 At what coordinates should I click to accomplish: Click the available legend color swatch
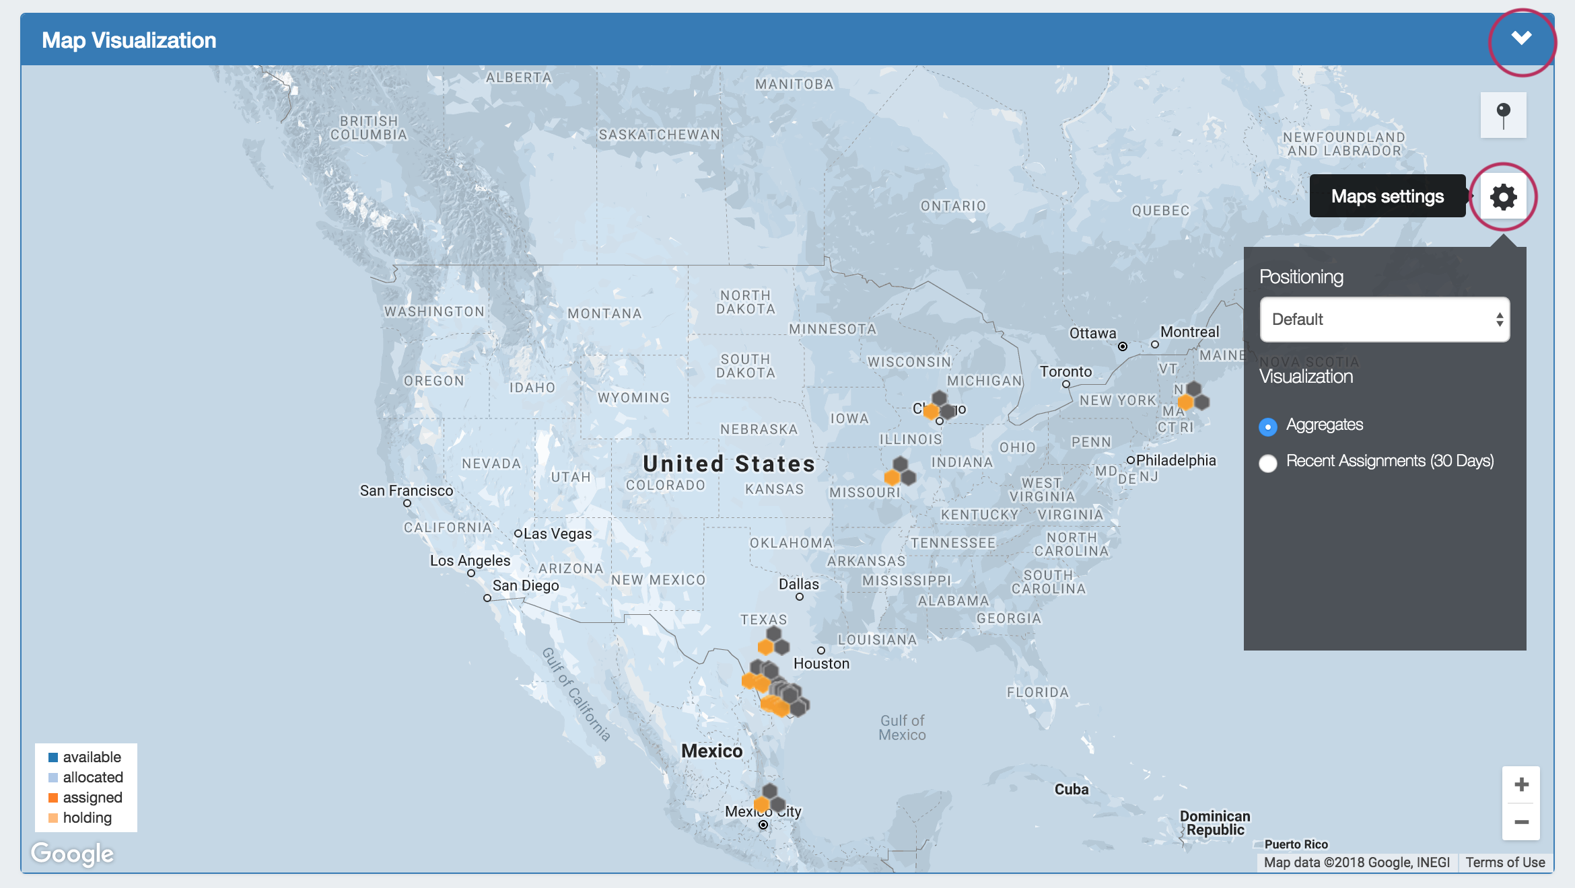53,757
